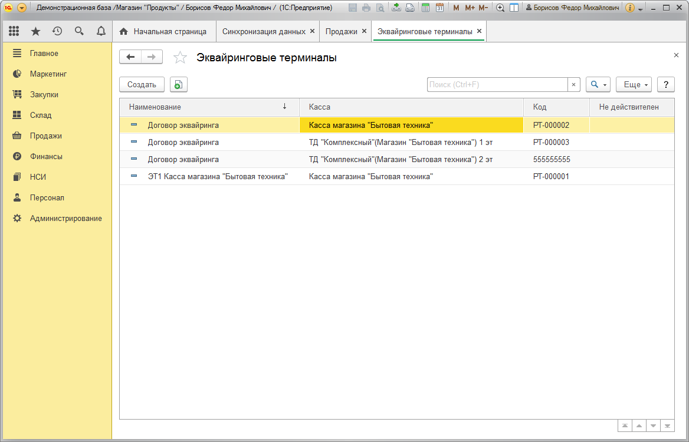Screen dimensions: 689x442
Task: Open the main menu dropdown arrow in the title bar
Action: coord(21,8)
